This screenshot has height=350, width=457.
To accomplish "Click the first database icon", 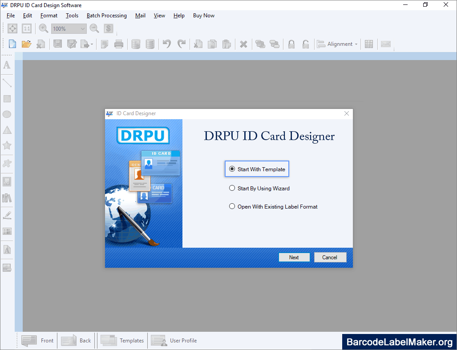I will pos(136,44).
